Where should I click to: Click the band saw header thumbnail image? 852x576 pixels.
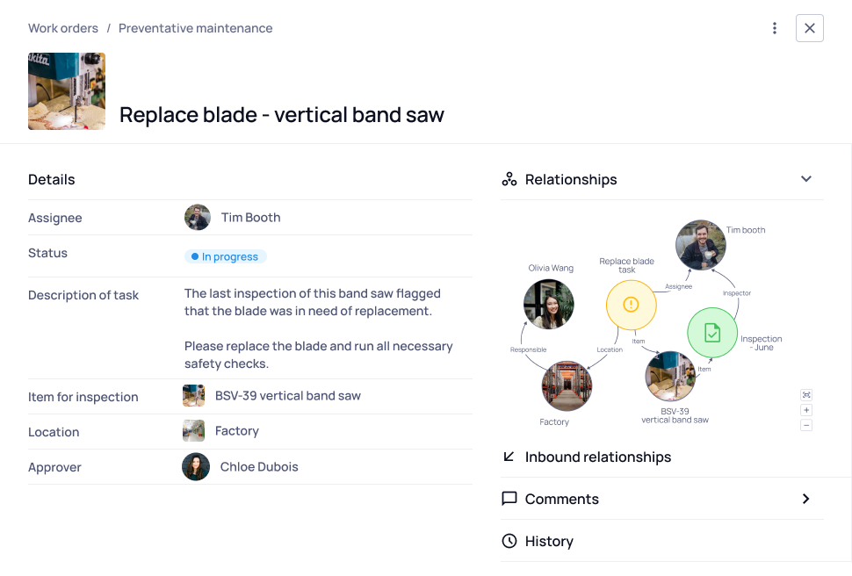click(x=67, y=91)
